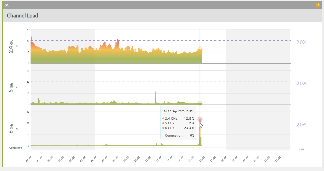Click the 6 GHz legend dot in the tooltip

[163, 128]
